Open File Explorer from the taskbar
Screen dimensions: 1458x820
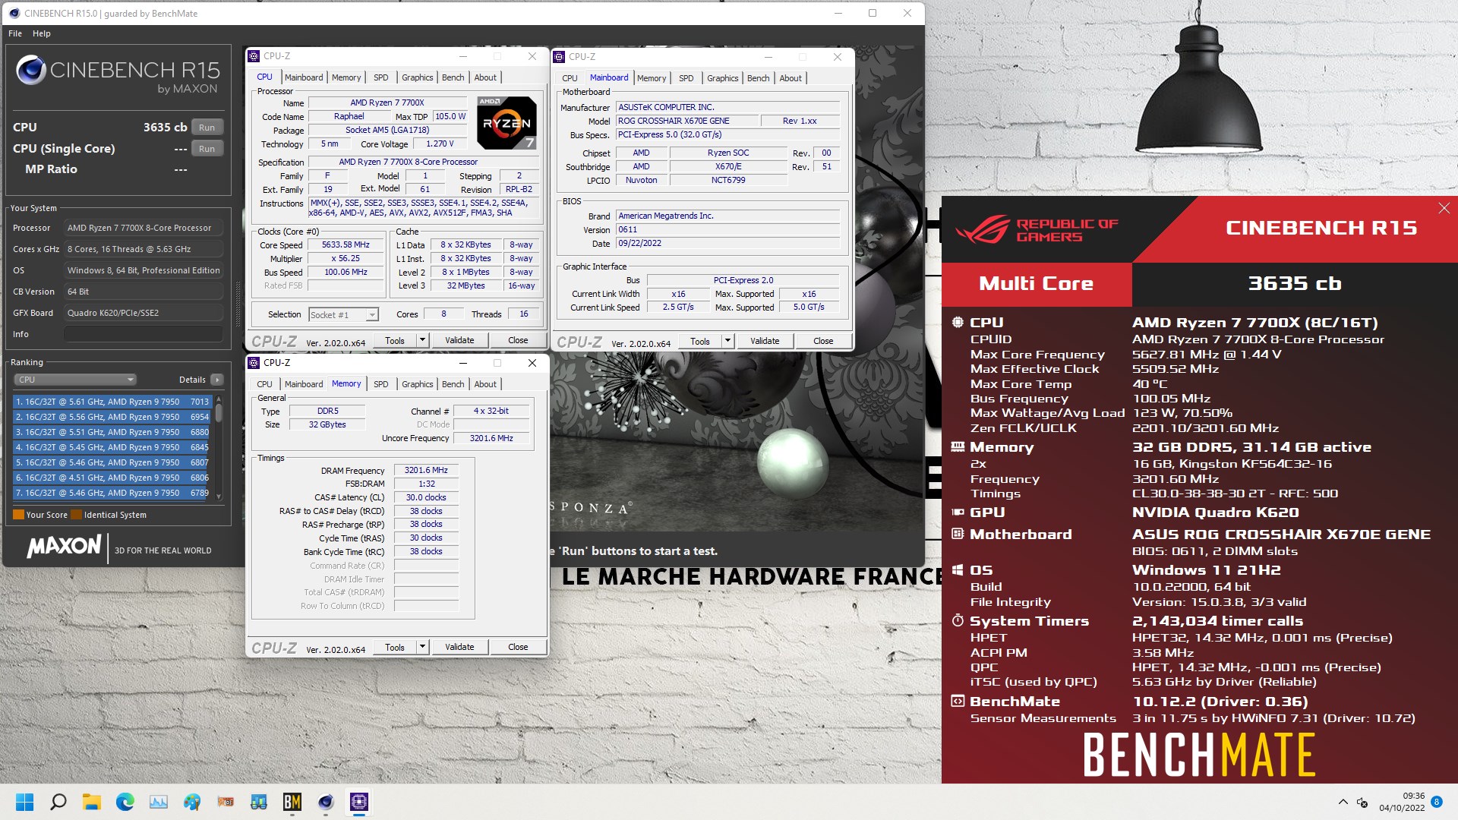(92, 802)
